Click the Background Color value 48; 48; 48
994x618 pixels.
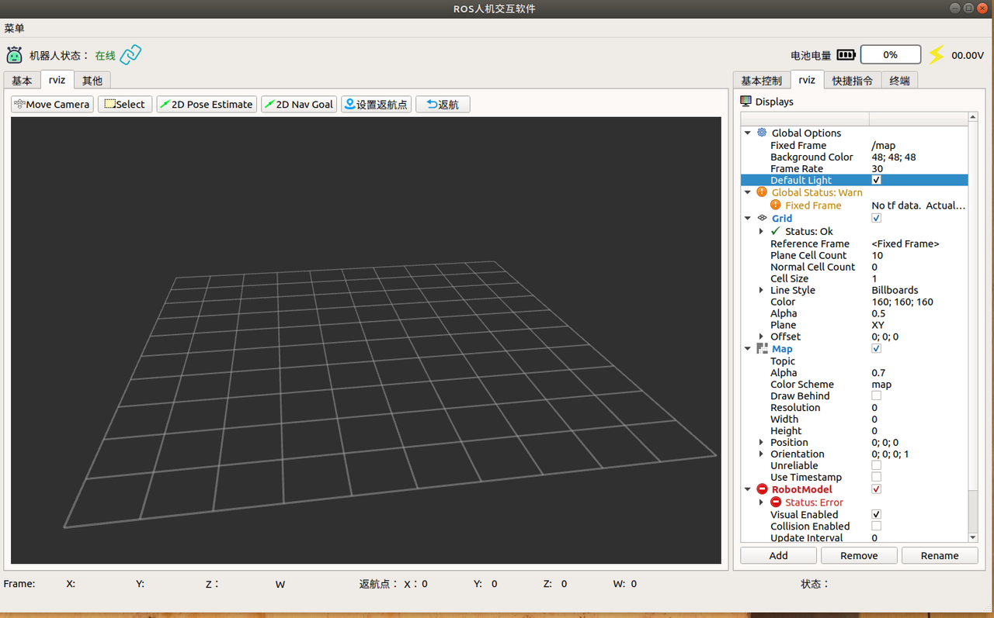click(893, 157)
